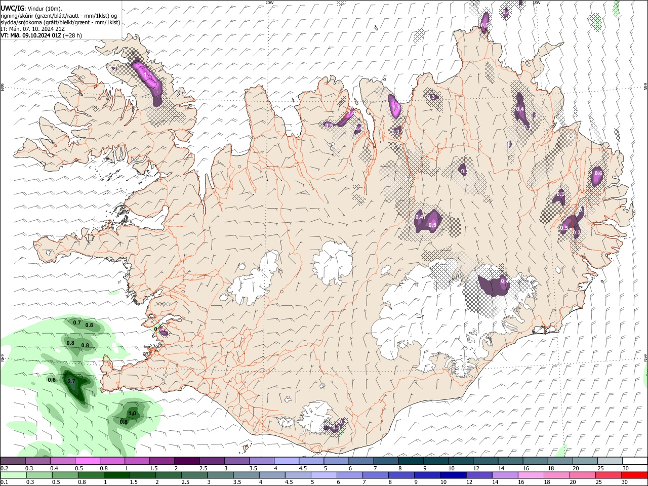The image size is (648, 486).
Task: Select the VT: Mið. 09.10.2024 01Z (+28 h) line
Action: coord(42,35)
